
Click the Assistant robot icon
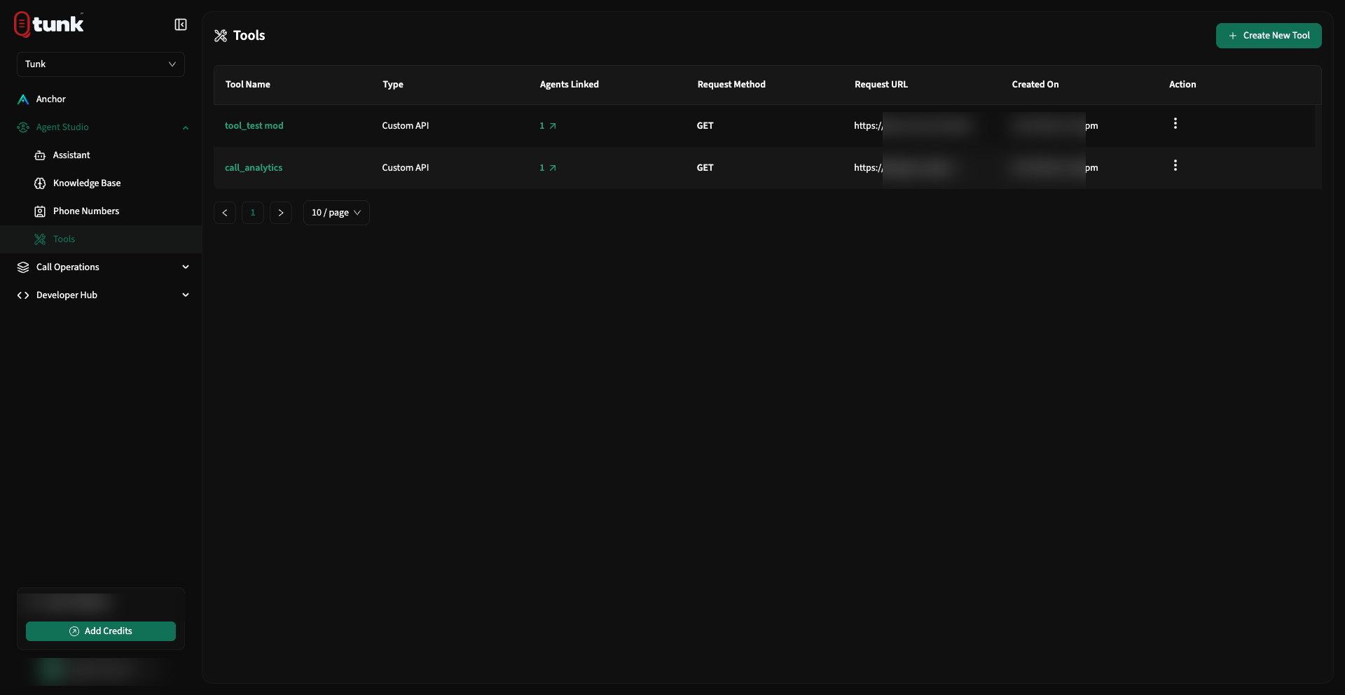tap(40, 155)
